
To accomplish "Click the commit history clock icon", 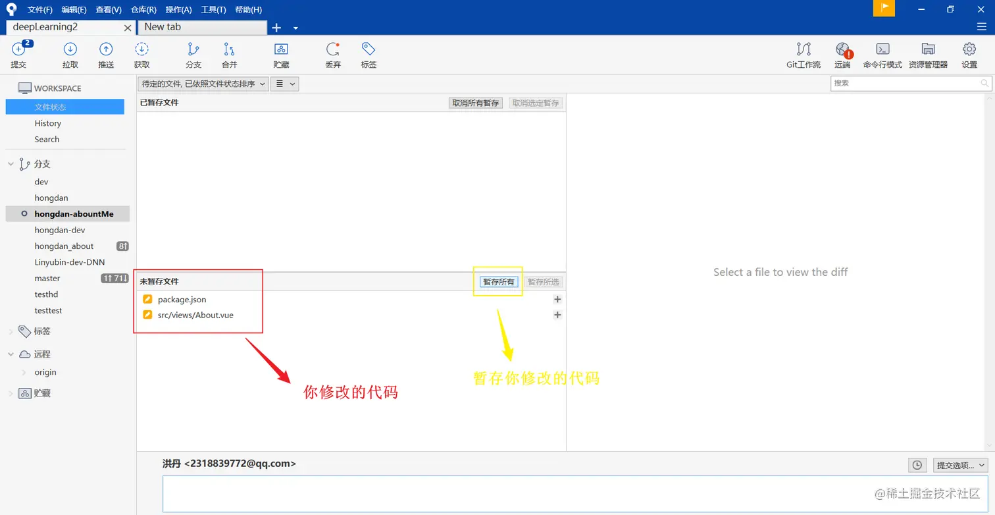I will click(x=917, y=465).
